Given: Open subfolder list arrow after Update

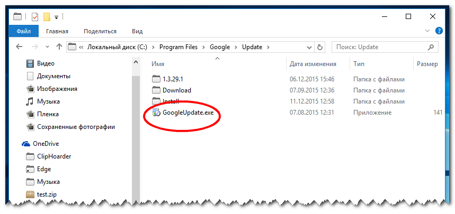Looking at the screenshot, I should (x=269, y=47).
